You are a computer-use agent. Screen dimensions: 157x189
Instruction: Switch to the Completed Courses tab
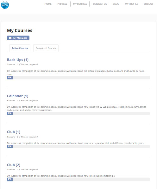[46, 48]
